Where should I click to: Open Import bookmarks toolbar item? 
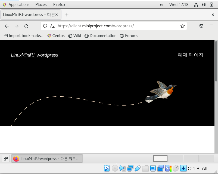tap(24, 36)
